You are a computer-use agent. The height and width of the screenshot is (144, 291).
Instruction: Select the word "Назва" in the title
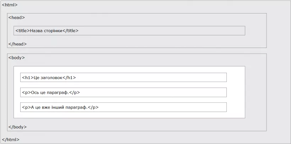[x=36, y=31]
